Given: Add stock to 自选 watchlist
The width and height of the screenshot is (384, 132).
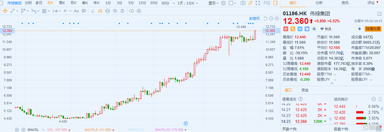Looking at the screenshot, I should click(325, 29).
